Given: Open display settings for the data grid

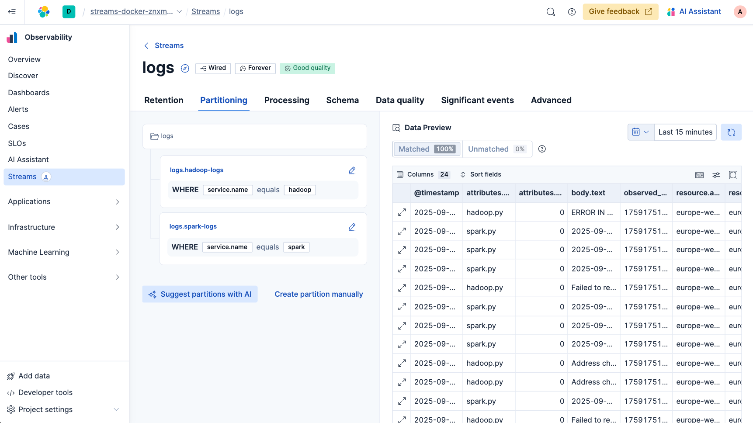Looking at the screenshot, I should 716,175.
